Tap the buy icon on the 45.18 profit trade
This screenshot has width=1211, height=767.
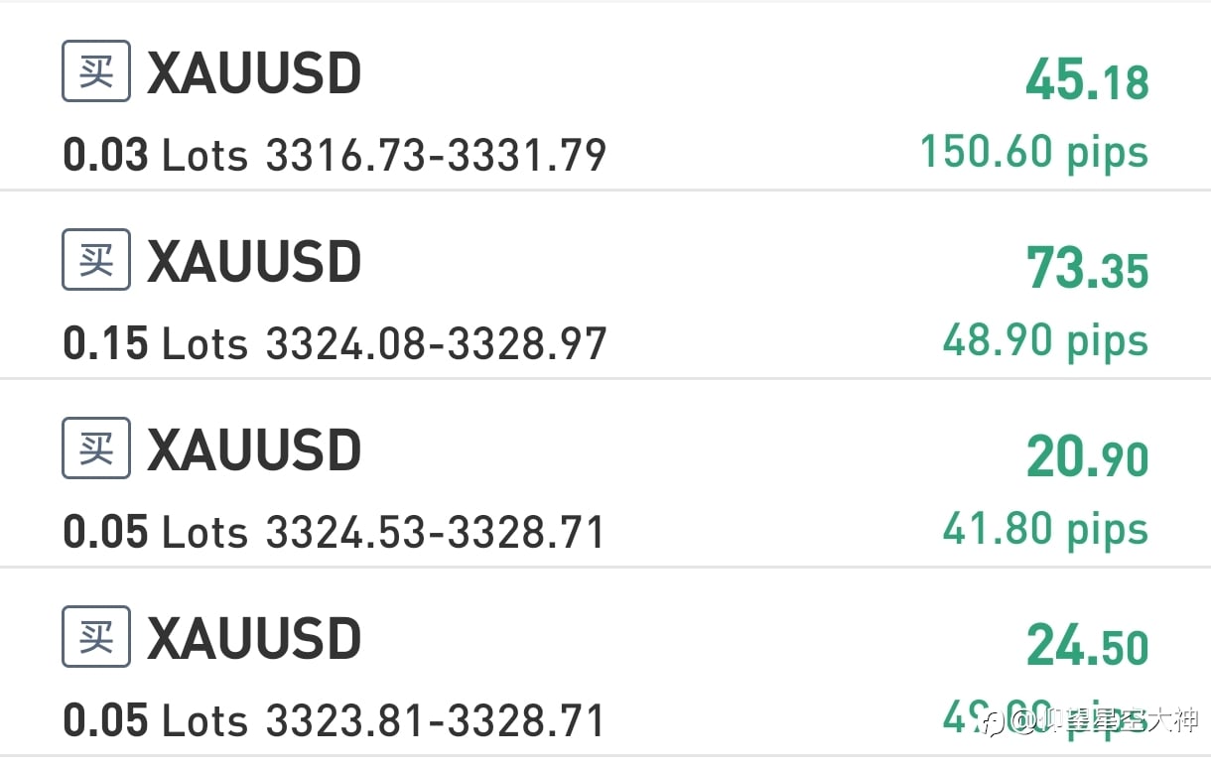(x=96, y=71)
